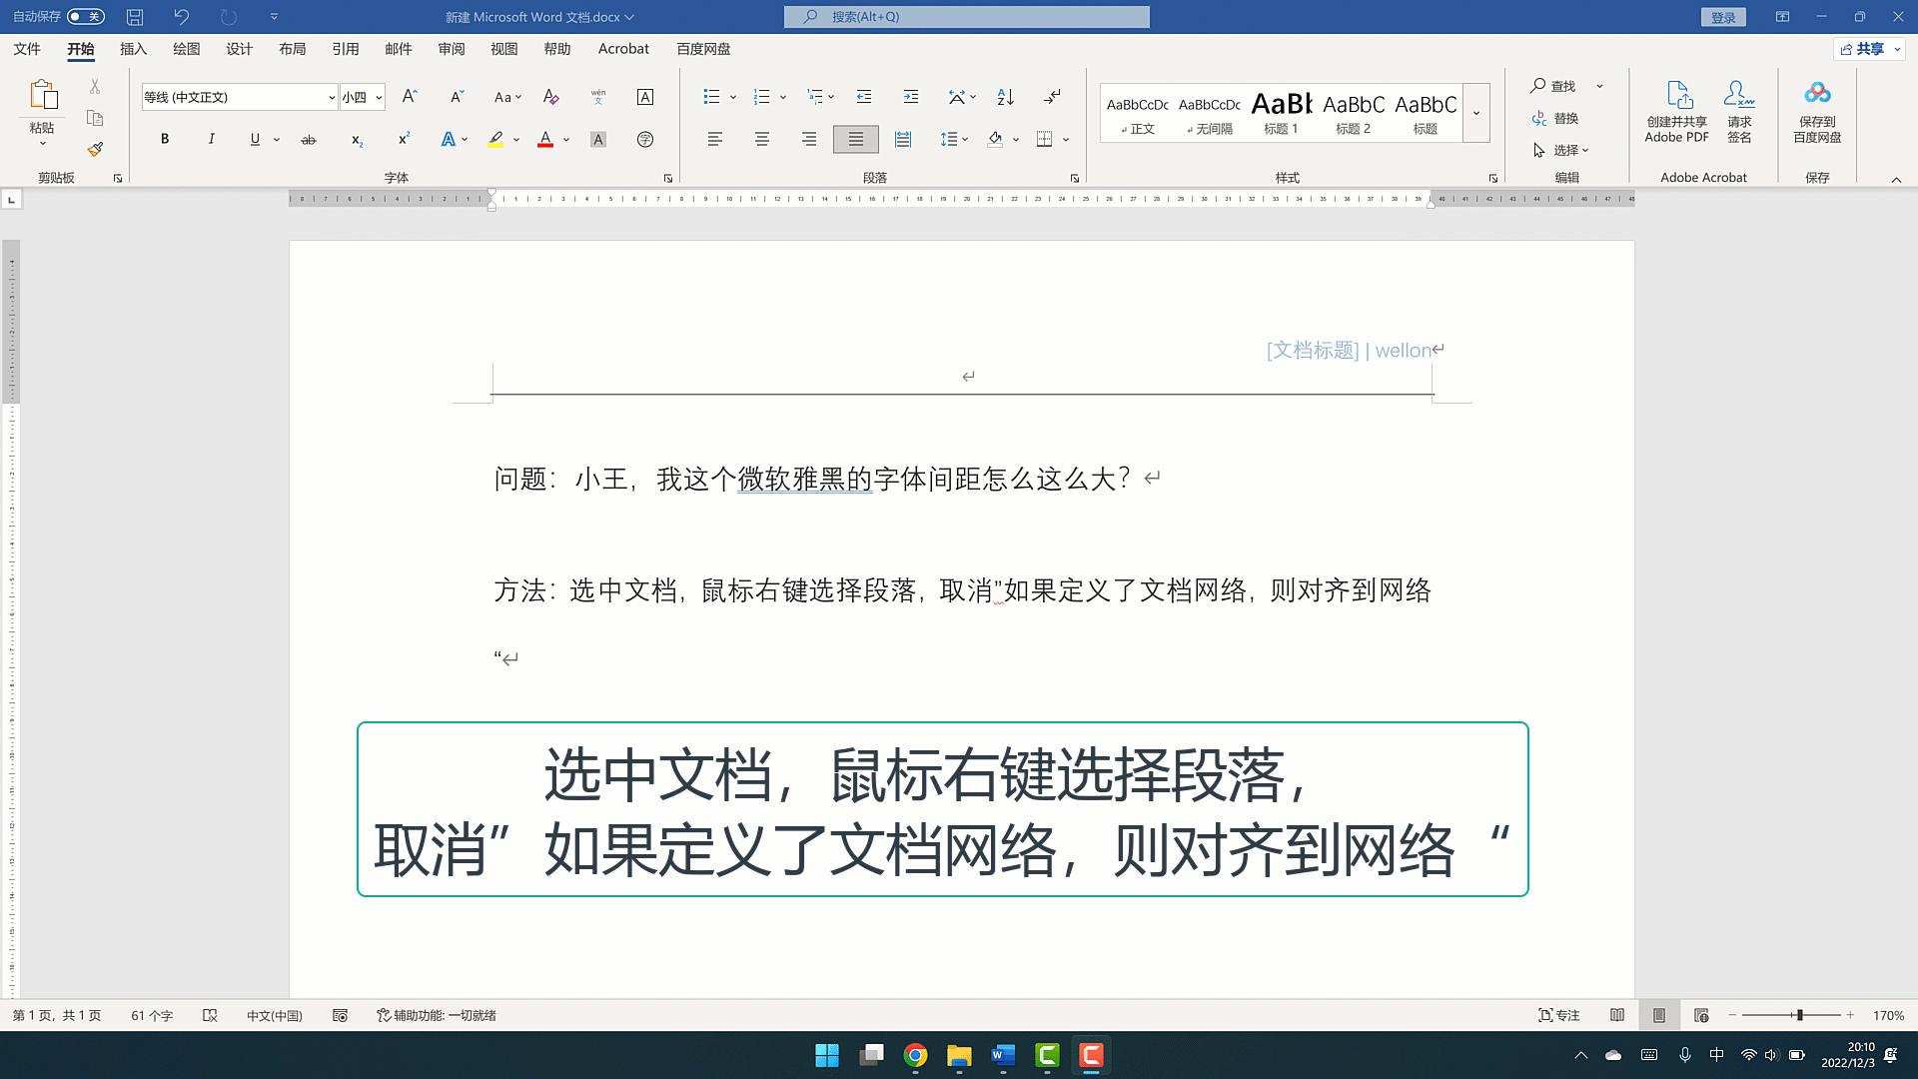Click the 登录 sign-in button
This screenshot has height=1079, width=1918.
(1723, 16)
